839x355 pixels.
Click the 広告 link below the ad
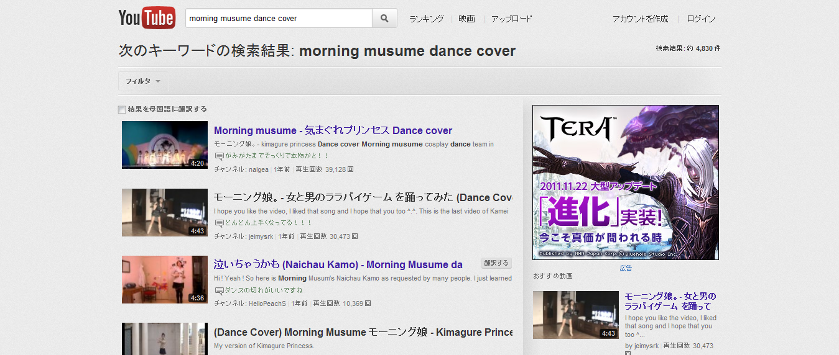click(626, 268)
